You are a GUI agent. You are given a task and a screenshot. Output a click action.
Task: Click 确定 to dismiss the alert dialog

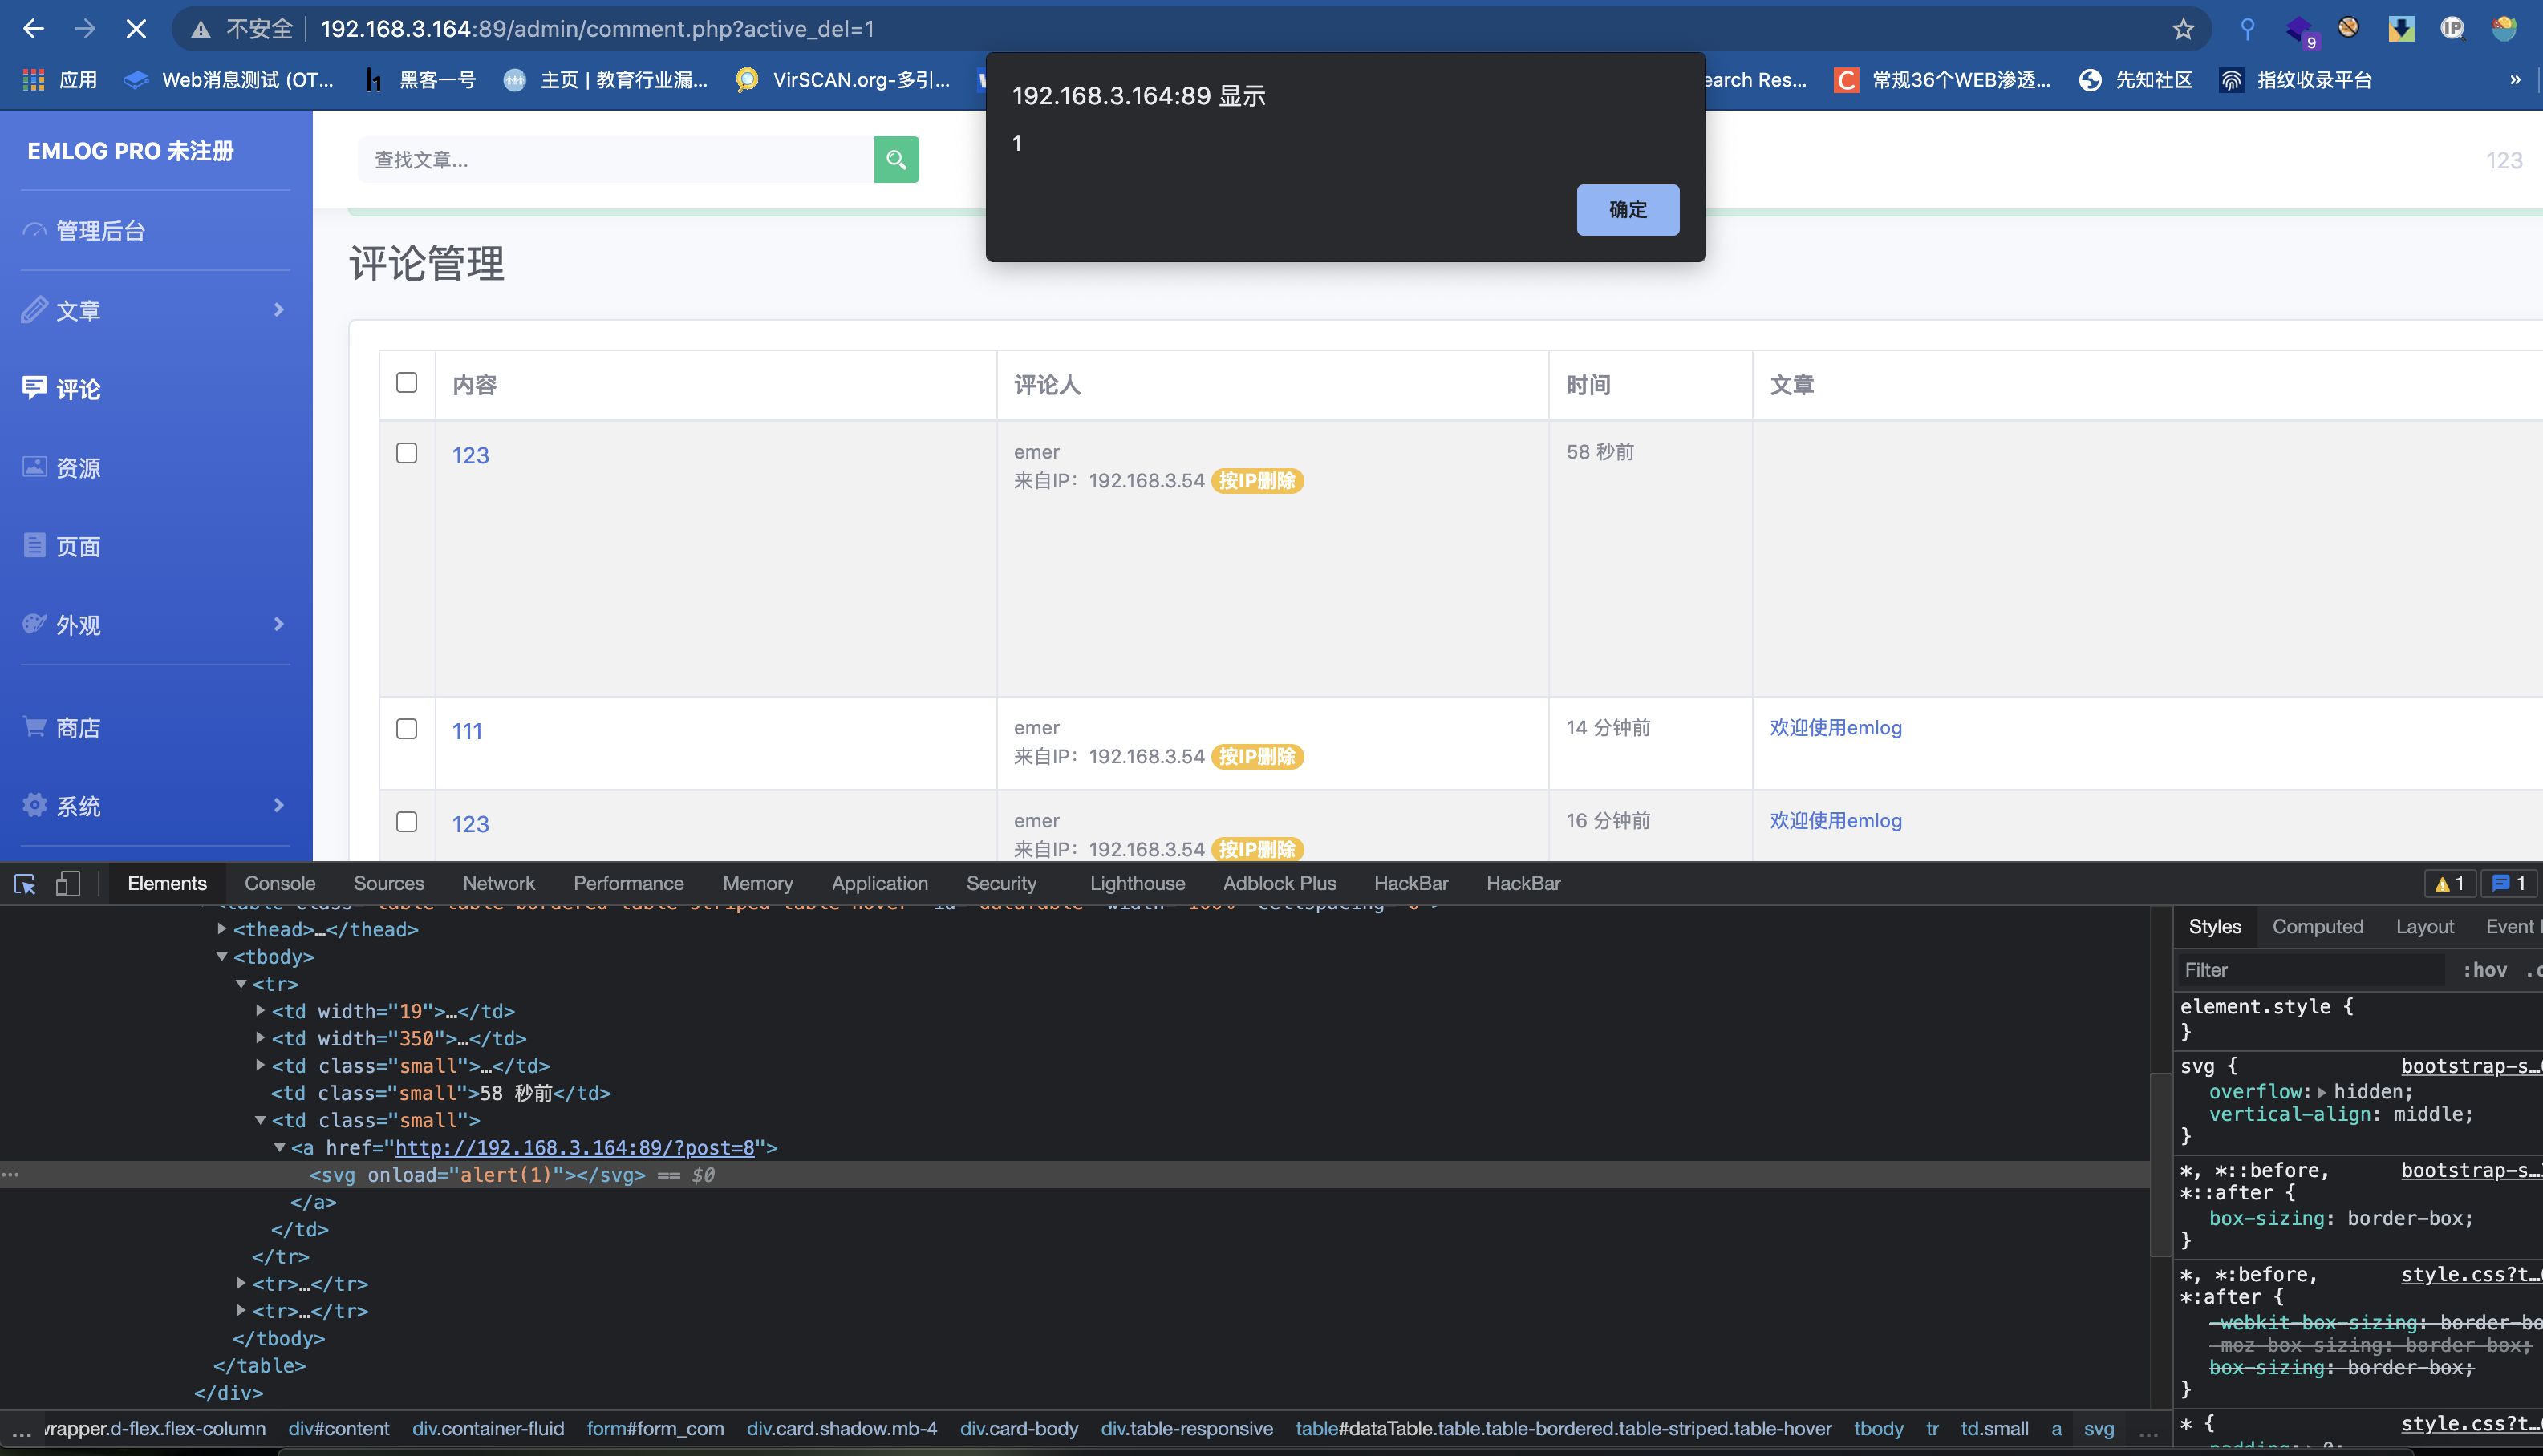(1627, 209)
